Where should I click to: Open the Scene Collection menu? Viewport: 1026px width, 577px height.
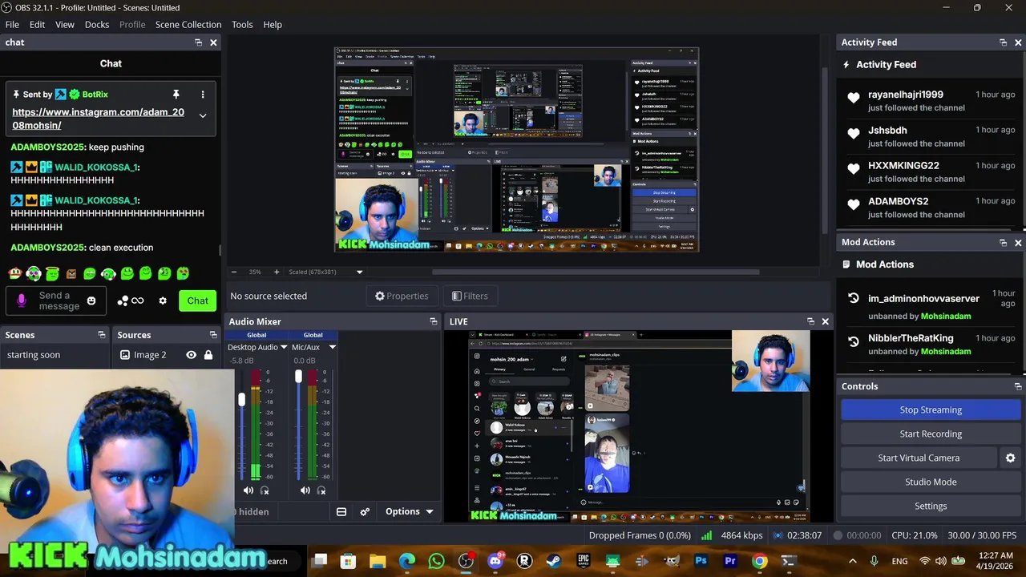[188, 24]
